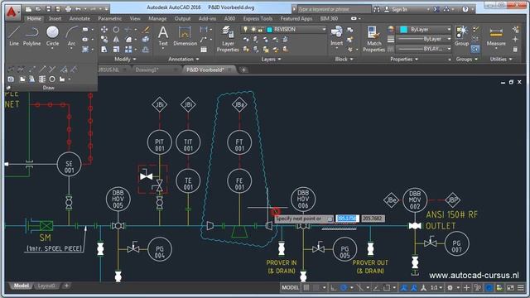Viewport: 530px width, 298px height.
Task: Open the BYLAY... linetype dropdown
Action: pos(449,49)
